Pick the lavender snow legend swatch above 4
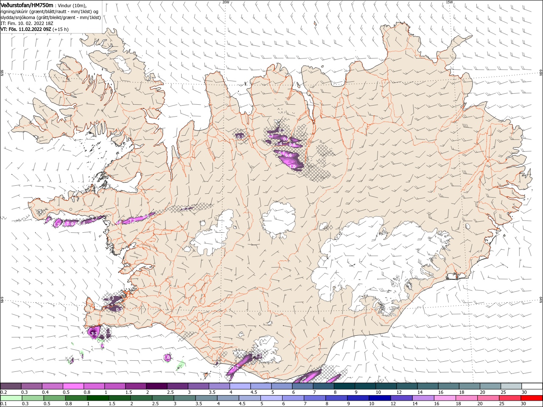 pos(240,386)
